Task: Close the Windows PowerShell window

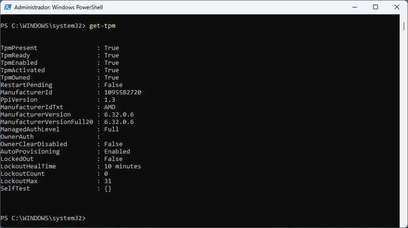Action: [397, 7]
